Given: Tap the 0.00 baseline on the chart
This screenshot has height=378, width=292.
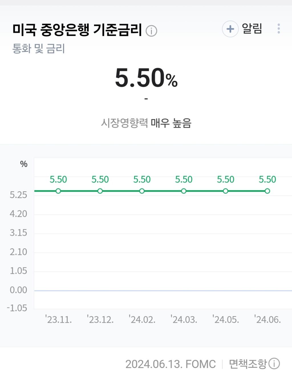Looking at the screenshot, I should coord(163,290).
